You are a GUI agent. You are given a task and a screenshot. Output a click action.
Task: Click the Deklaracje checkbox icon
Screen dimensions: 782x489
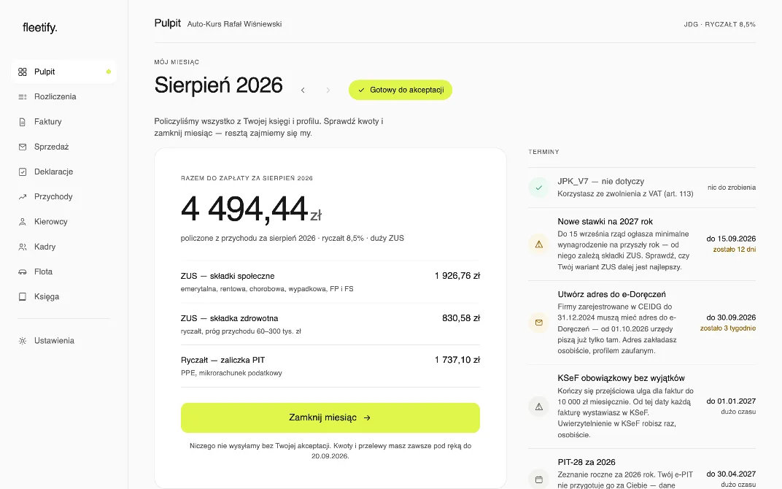(23, 172)
